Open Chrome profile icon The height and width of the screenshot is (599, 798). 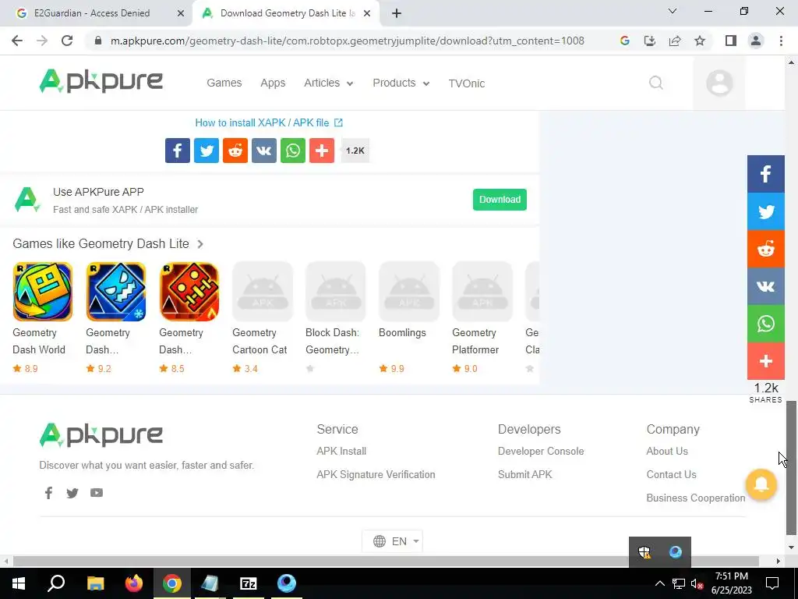756,41
